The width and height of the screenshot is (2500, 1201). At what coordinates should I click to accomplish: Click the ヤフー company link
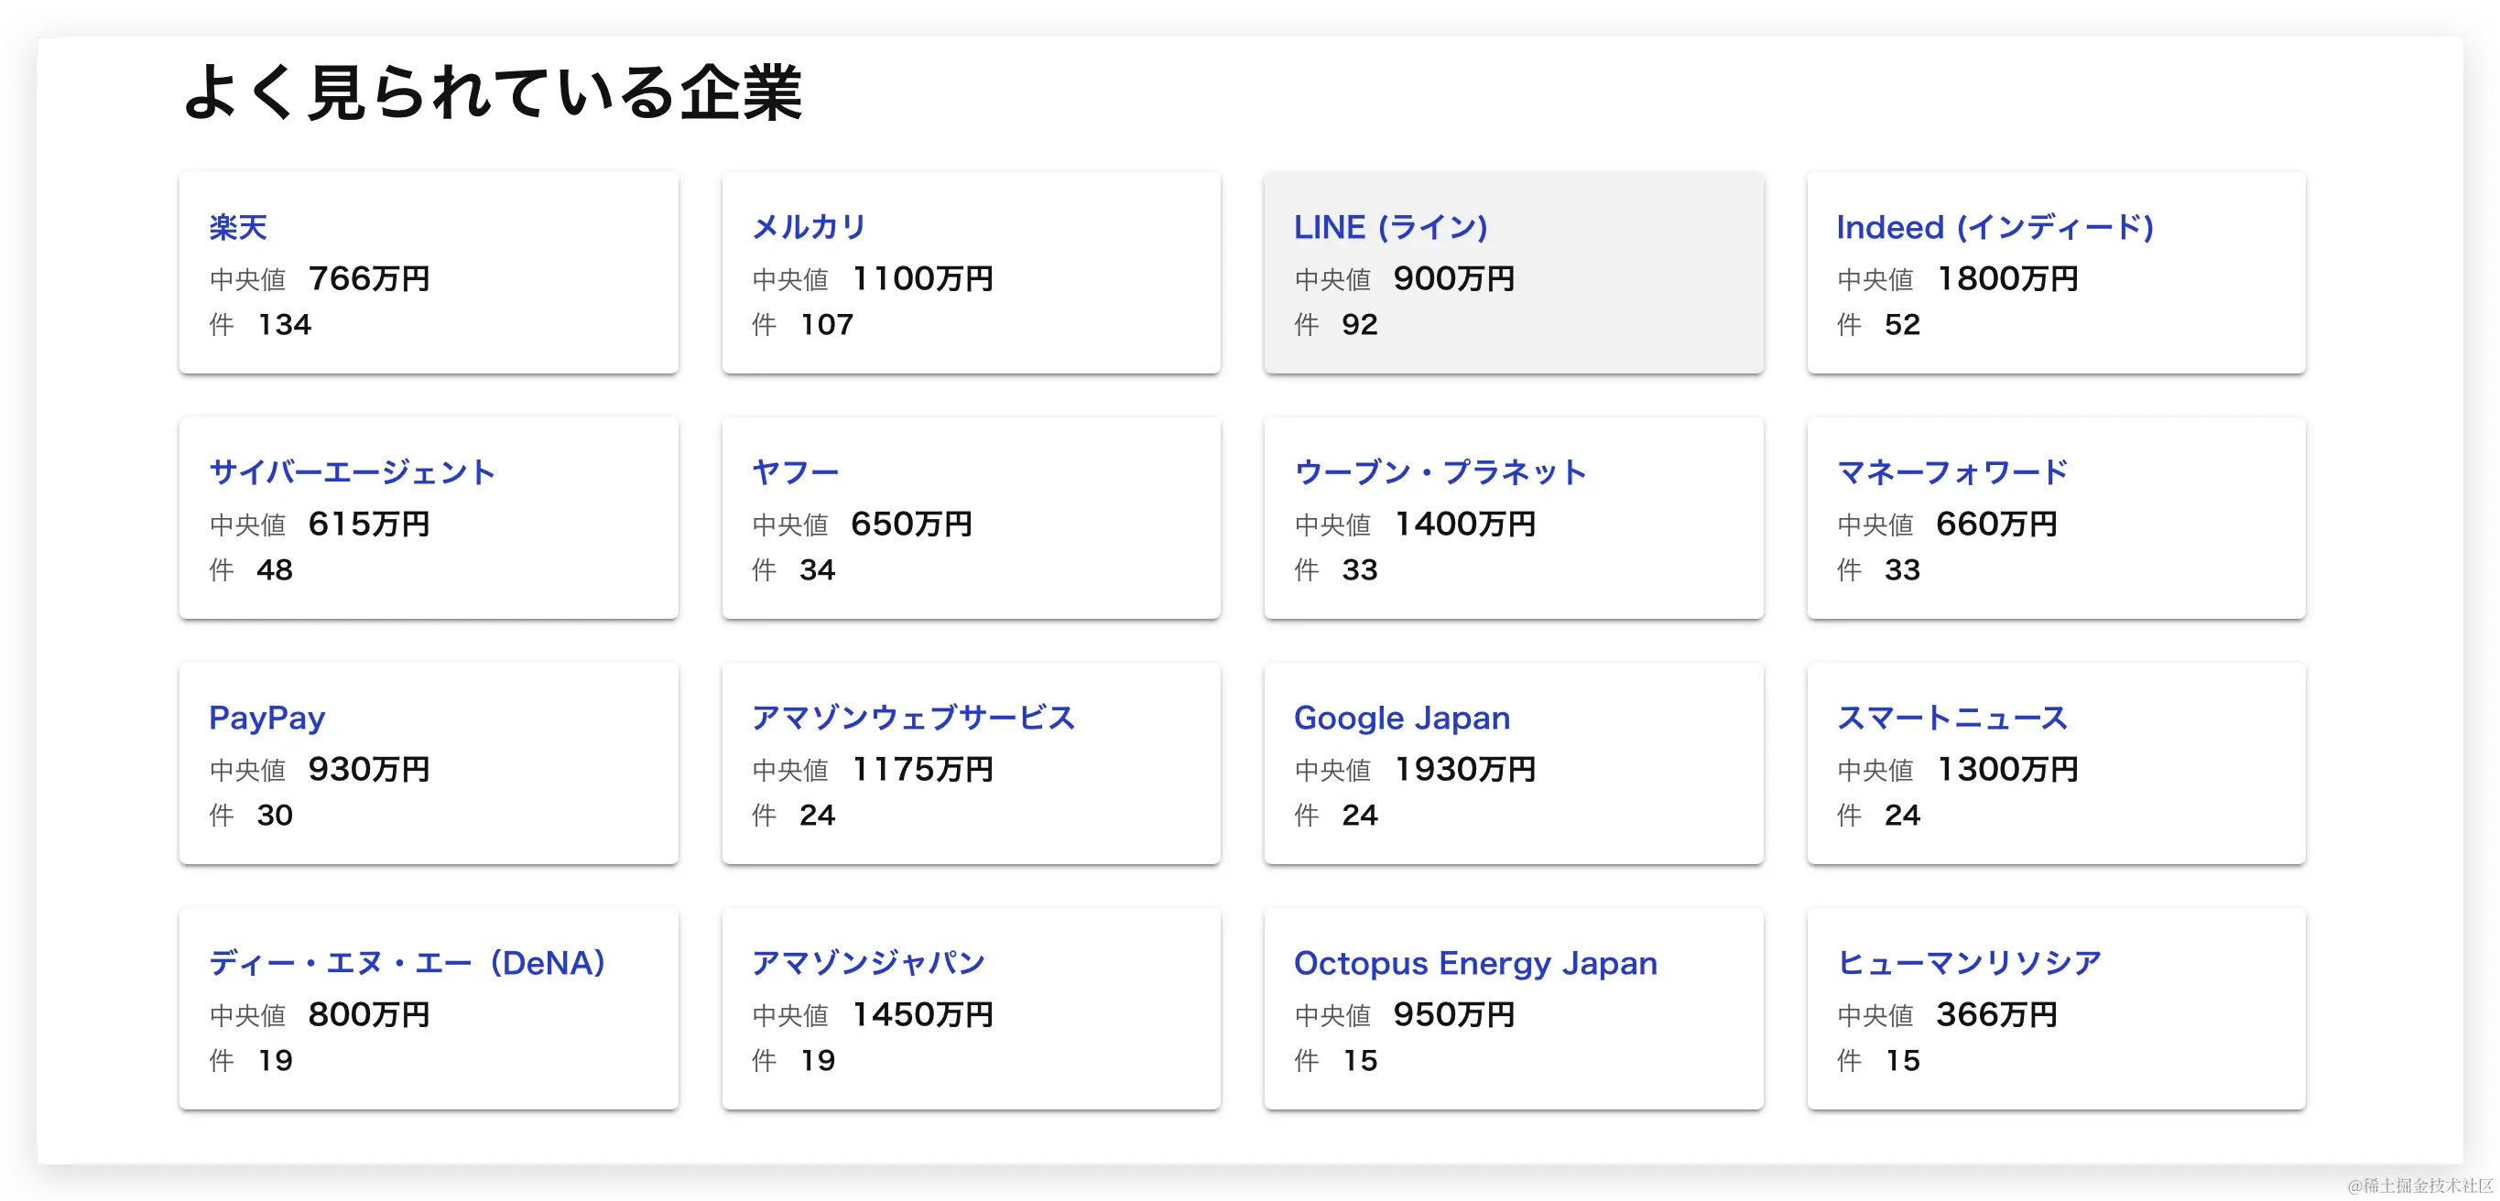(795, 472)
